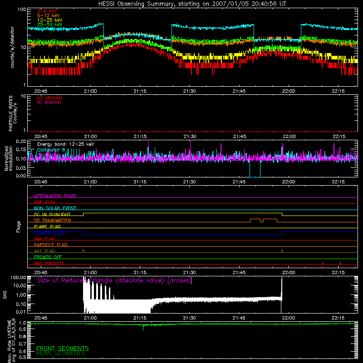
Task: Click the FRONT SEGMENTS legend label
Action: [x=63, y=348]
